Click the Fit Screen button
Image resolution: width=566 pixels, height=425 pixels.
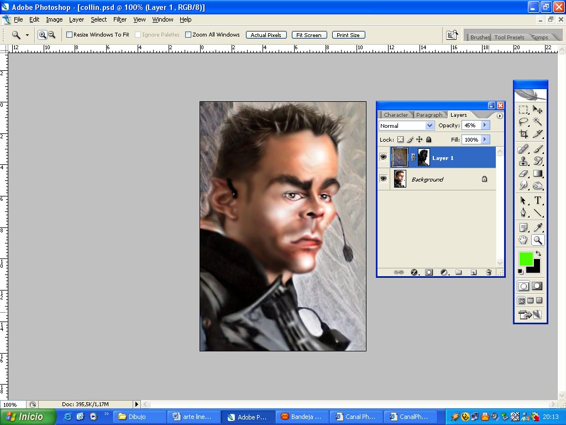pyautogui.click(x=309, y=35)
